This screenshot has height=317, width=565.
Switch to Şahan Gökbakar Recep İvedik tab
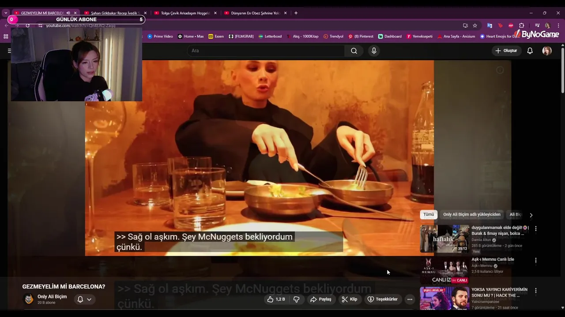click(116, 13)
